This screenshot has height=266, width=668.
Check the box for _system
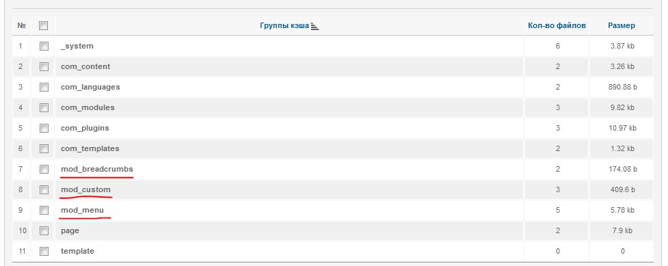click(x=44, y=46)
